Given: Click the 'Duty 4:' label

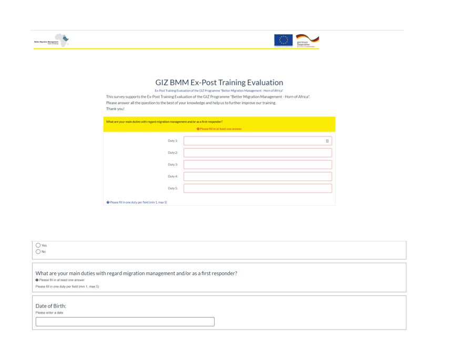Looking at the screenshot, I should [x=173, y=176].
